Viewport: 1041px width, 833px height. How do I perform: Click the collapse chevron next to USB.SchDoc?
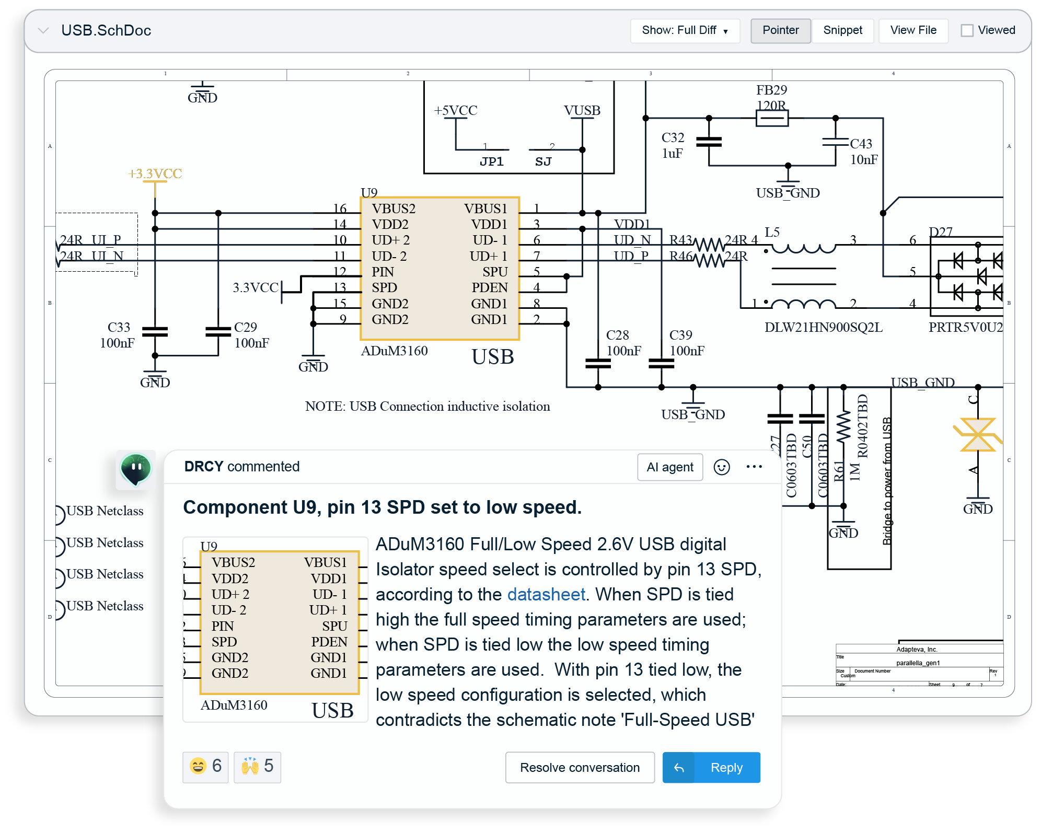coord(44,30)
